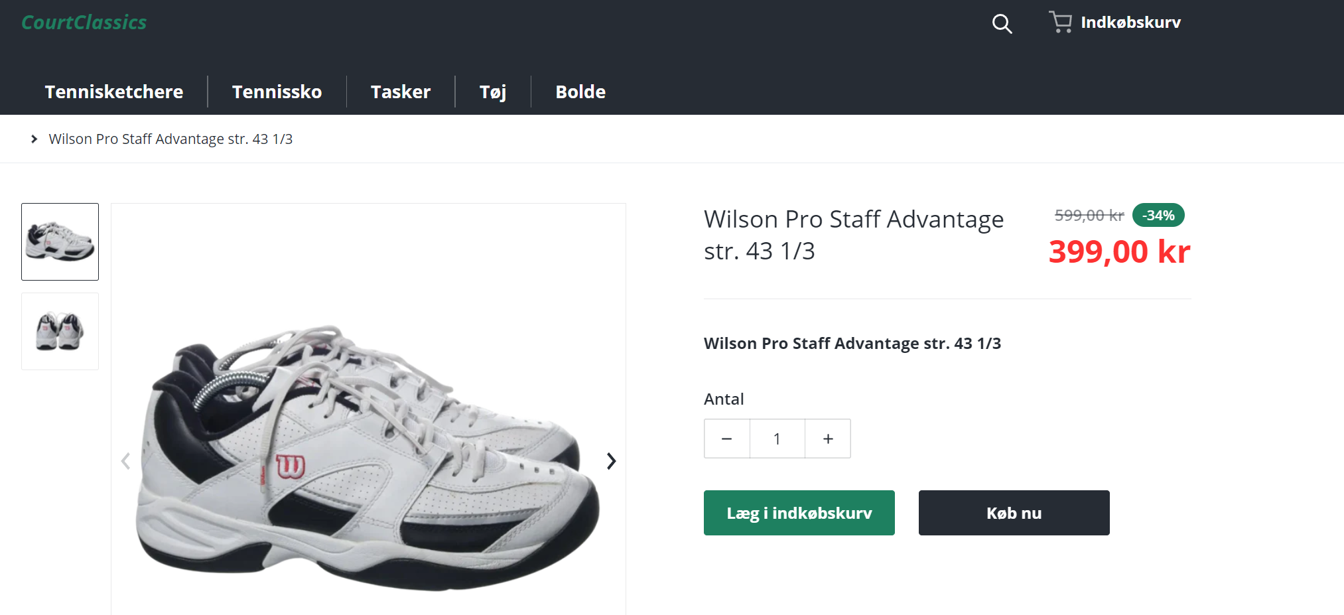Click the Køb nu button
This screenshot has height=615, width=1344.
[1014, 513]
